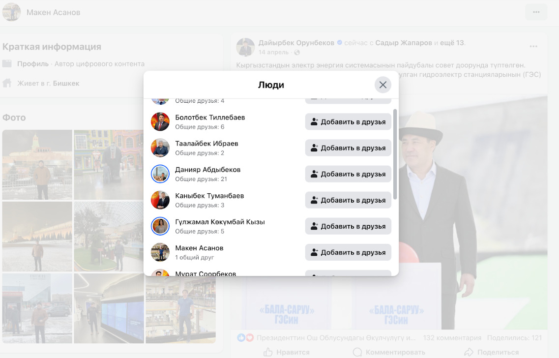
Task: Open colorful building photo thumbnail
Action: coord(109,164)
